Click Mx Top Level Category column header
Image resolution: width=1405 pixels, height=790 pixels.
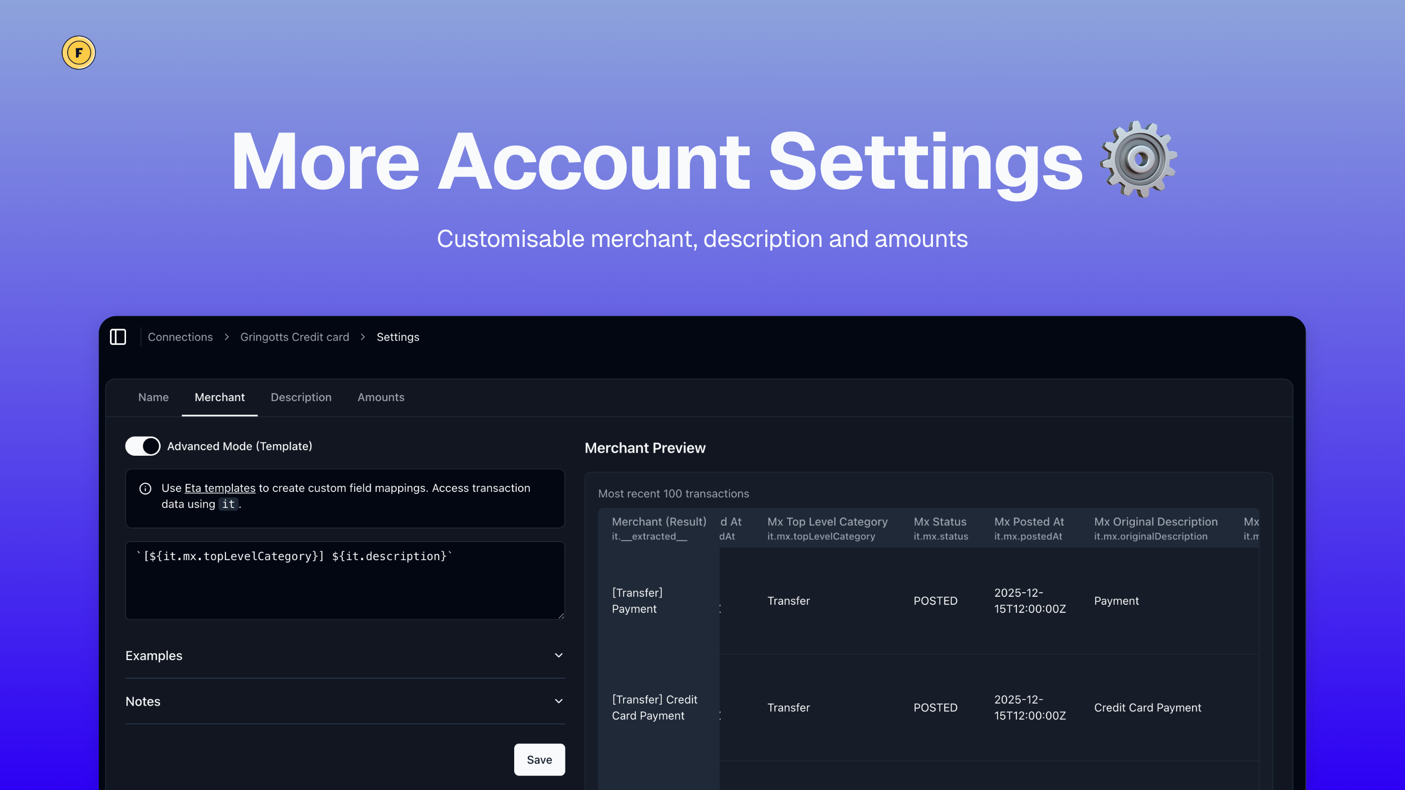click(827, 522)
